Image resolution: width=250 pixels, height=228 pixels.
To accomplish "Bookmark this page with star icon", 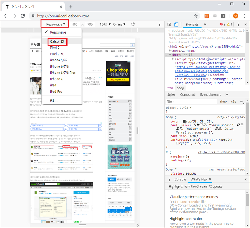I will click(195, 16).
